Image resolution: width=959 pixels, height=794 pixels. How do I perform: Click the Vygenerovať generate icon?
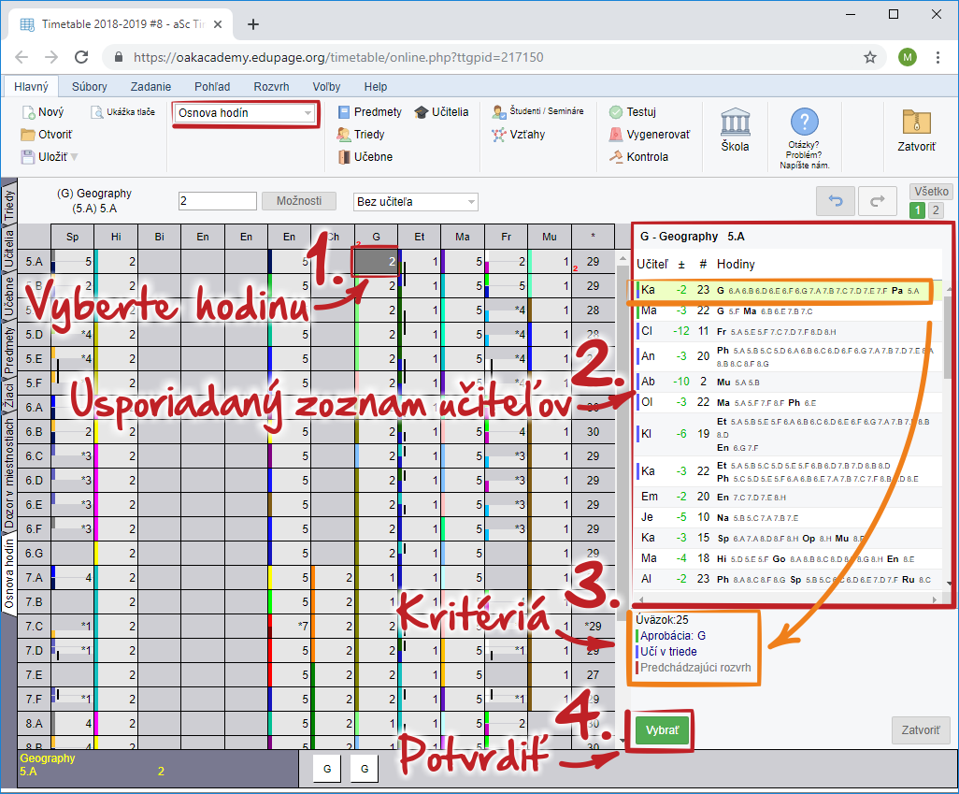(616, 135)
